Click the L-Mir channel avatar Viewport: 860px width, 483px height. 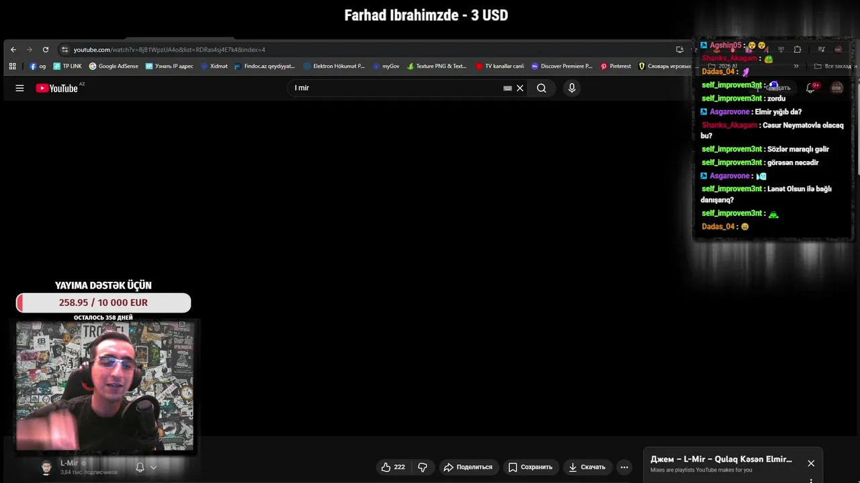46,468
